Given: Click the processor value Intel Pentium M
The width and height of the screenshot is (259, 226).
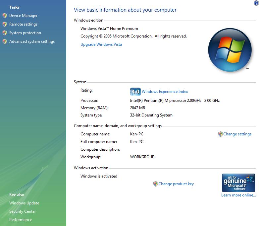Looking at the screenshot, I should click(175, 101).
